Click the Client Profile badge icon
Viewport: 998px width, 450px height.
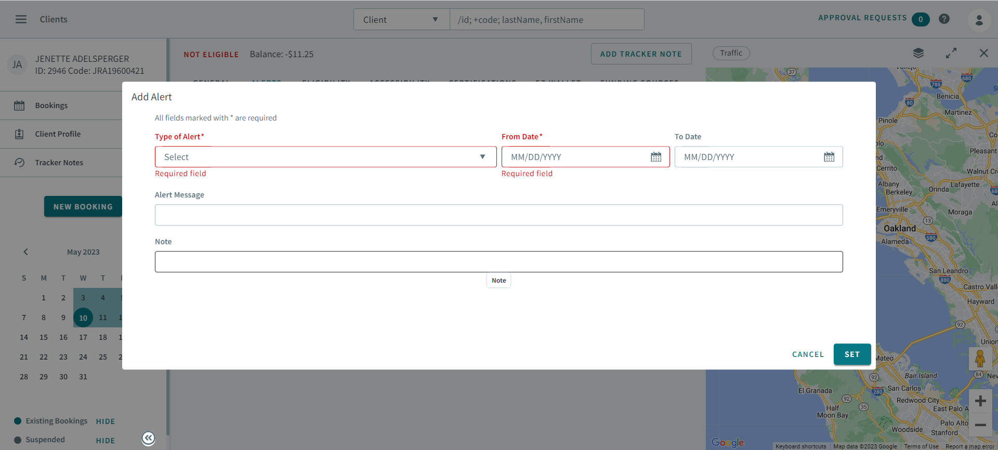tap(19, 134)
